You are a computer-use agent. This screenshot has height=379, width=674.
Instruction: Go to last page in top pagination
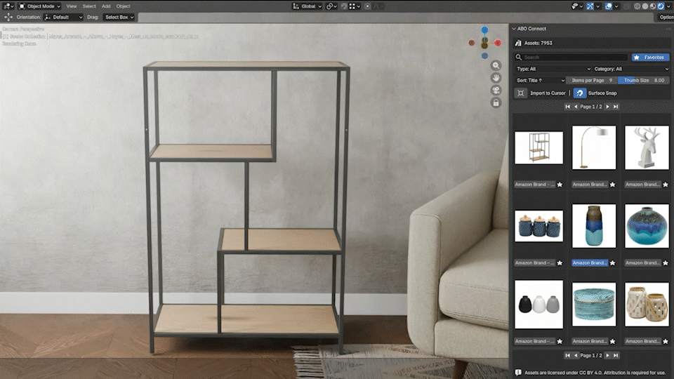(616, 107)
